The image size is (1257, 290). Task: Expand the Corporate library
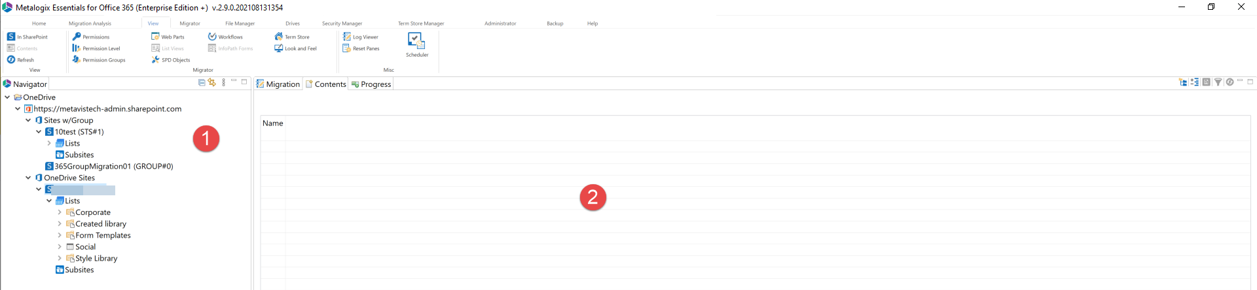coord(60,212)
